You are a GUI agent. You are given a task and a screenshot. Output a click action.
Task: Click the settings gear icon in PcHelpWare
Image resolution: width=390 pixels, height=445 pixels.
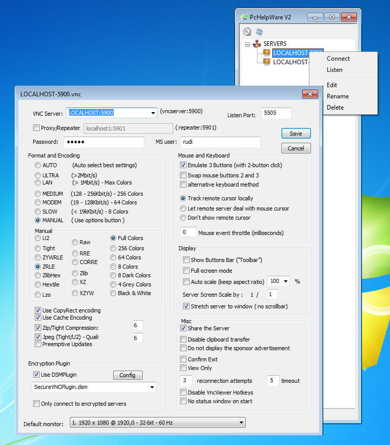[247, 32]
